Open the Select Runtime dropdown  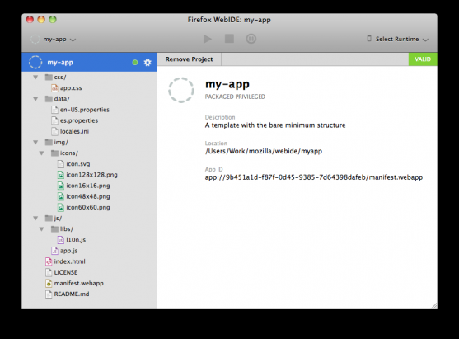click(397, 39)
